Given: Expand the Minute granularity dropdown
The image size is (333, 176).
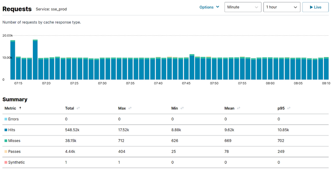Looking at the screenshot, I should tap(243, 7).
